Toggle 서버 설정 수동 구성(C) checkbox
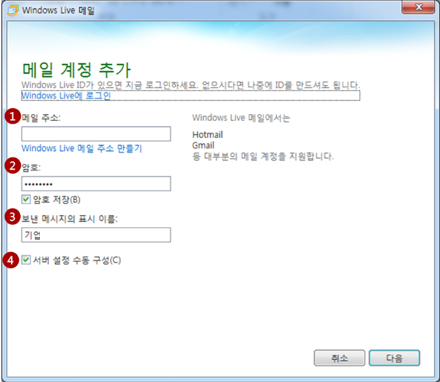 coord(26,260)
